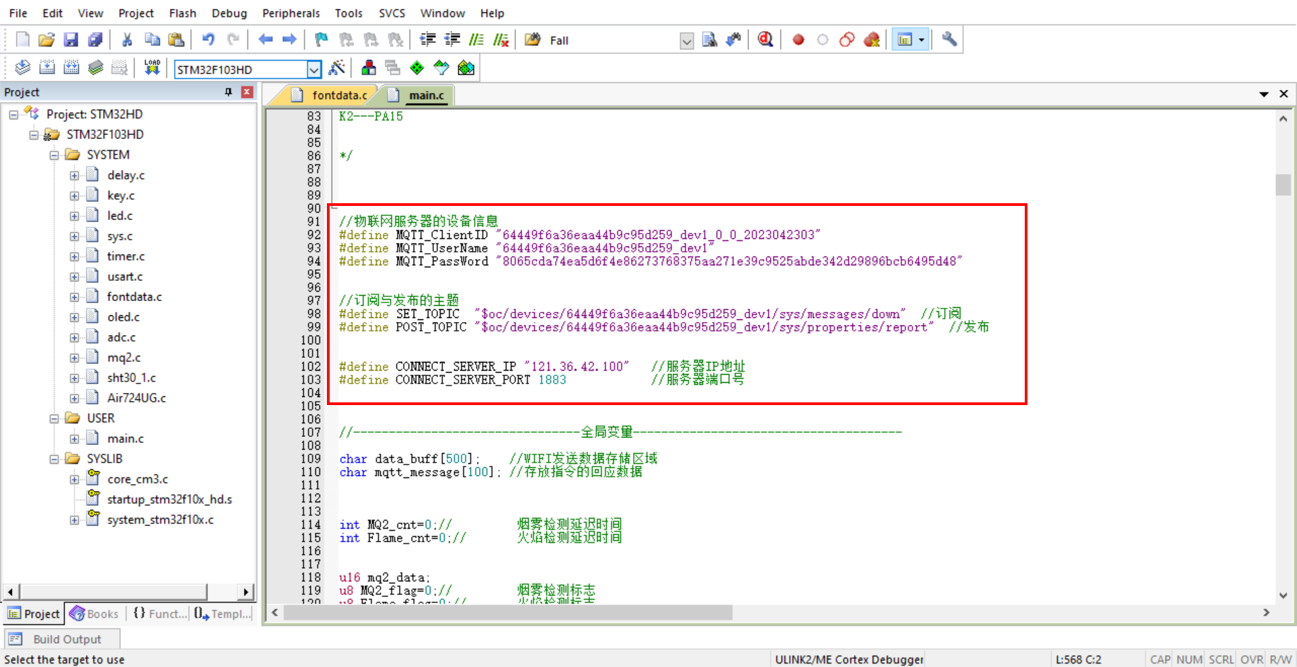This screenshot has width=1297, height=667.
Task: Rebuild all target files
Action: click(70, 68)
